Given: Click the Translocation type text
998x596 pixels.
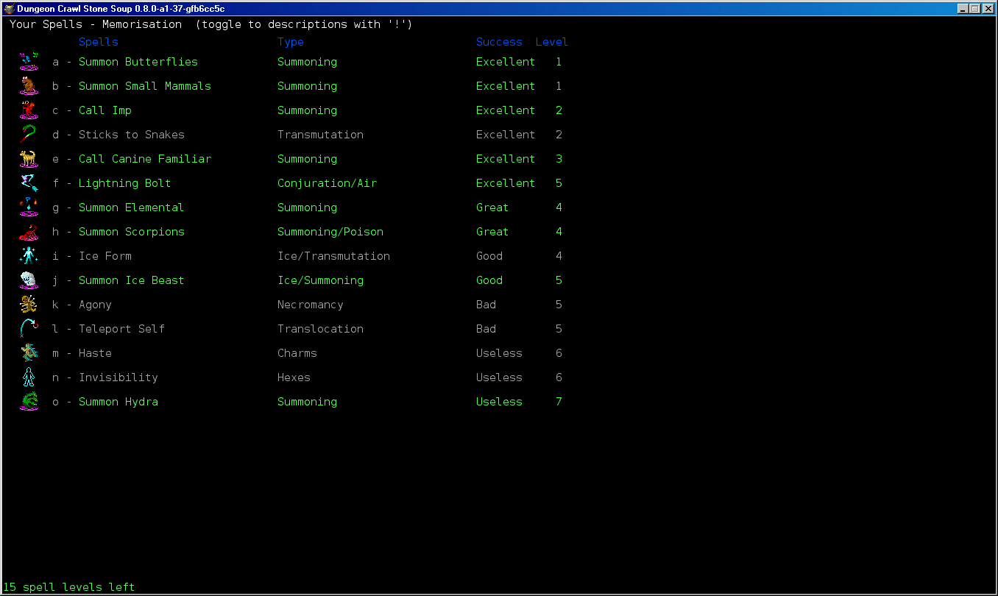Looking at the screenshot, I should (x=320, y=329).
